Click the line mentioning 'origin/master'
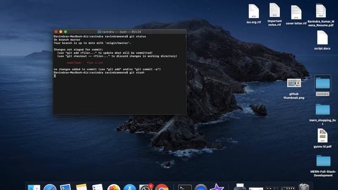The width and height of the screenshot is (338, 190). (x=92, y=43)
